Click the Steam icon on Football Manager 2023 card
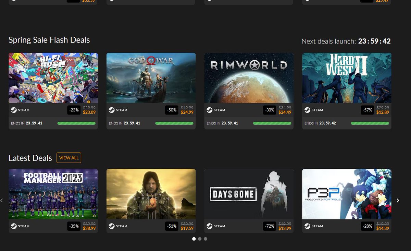Viewport: 411px width, 251px height. click(x=14, y=226)
